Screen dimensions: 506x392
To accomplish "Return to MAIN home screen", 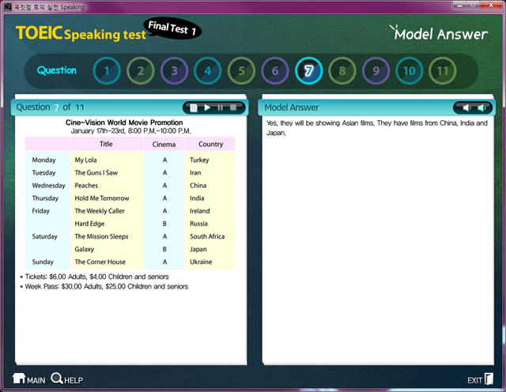I will (x=29, y=380).
